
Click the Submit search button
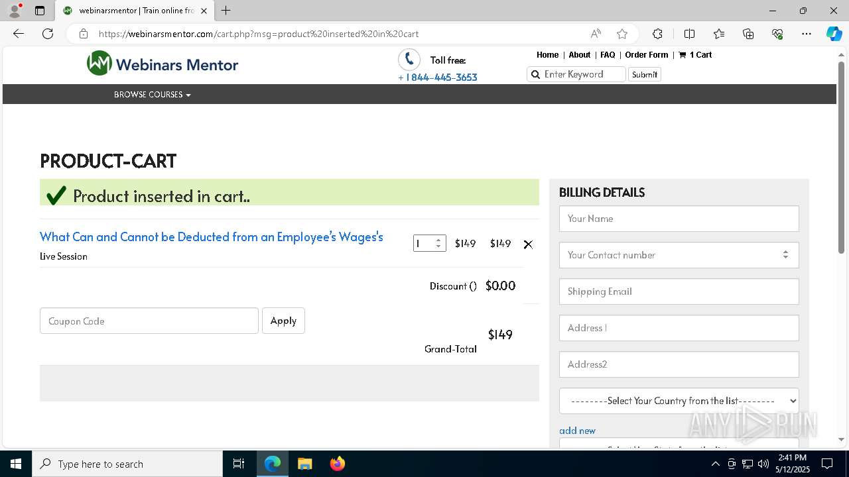tap(645, 74)
